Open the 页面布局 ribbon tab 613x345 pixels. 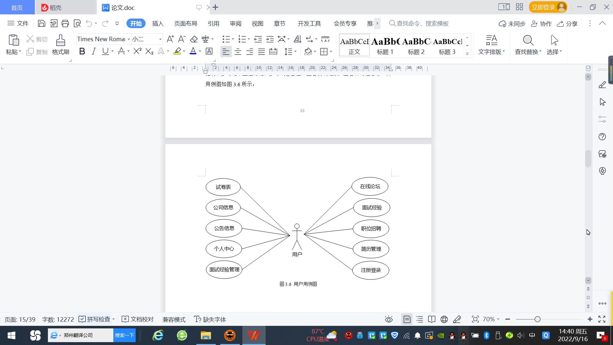tap(185, 23)
